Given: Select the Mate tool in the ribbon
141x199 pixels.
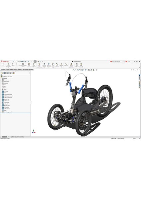Looking at the screenshot, I should coord(13,64).
